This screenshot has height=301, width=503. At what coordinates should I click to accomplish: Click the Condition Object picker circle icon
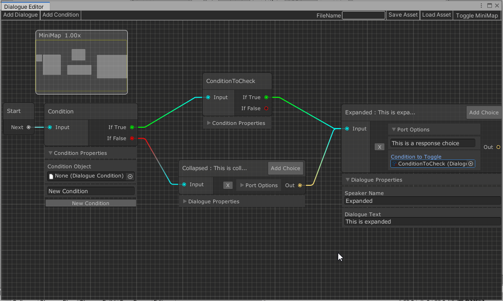tap(130, 176)
